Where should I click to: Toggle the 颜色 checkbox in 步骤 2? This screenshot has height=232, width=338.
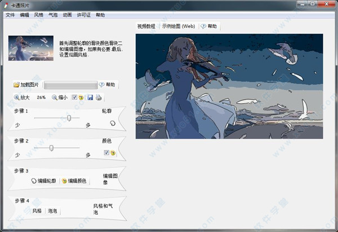tap(106, 152)
